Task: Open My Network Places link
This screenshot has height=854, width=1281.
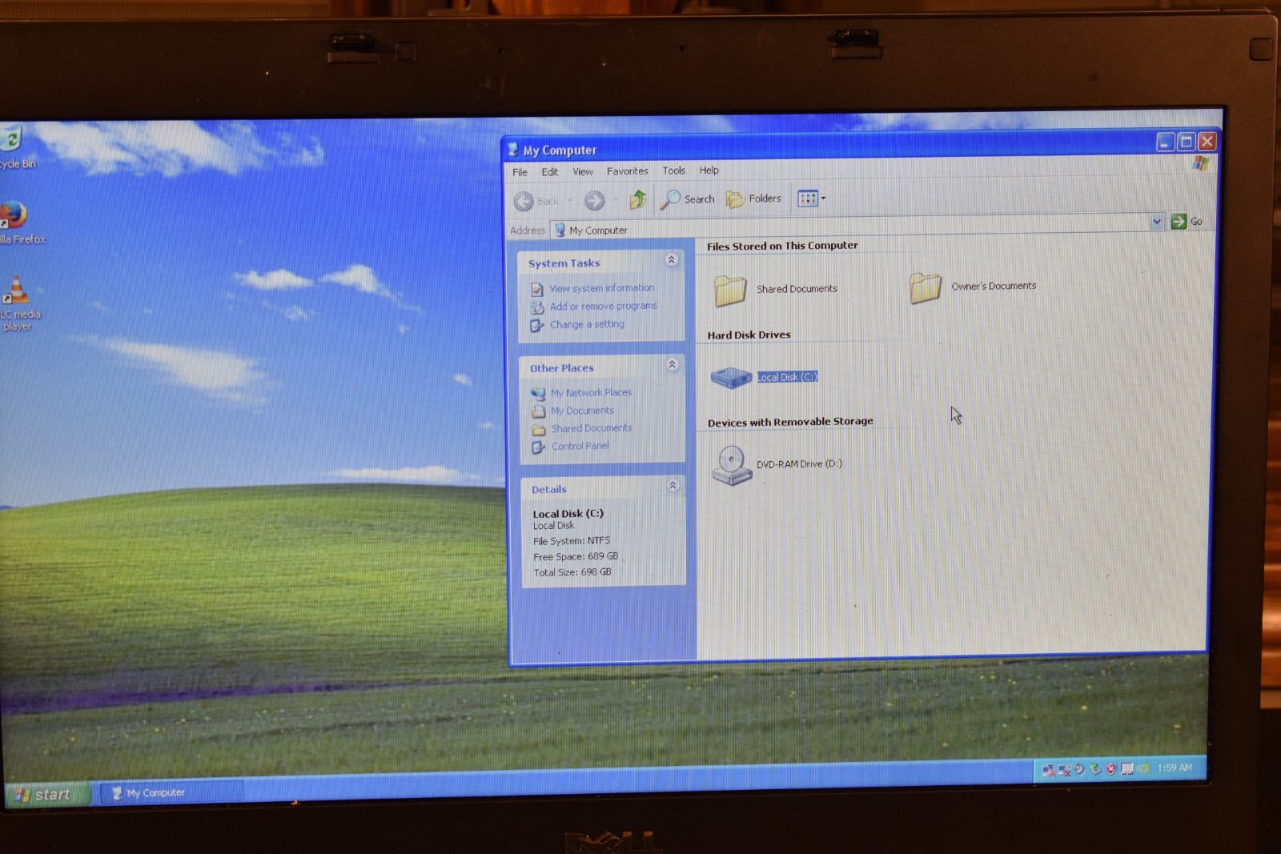Action: coord(591,393)
